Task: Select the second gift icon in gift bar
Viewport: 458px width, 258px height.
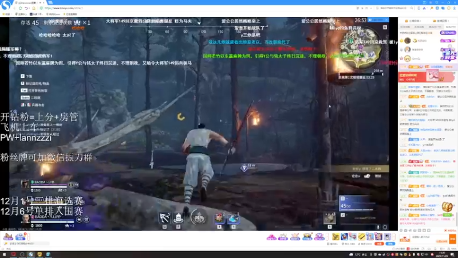Action: pos(283,237)
